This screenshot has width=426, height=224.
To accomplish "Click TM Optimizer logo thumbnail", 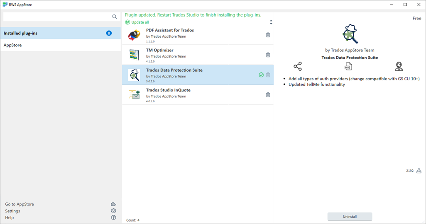I will (x=134, y=55).
